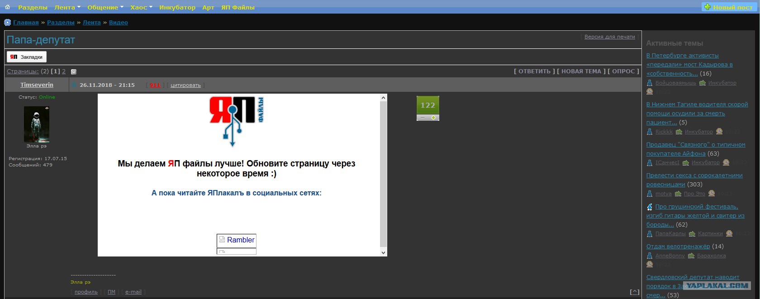Open user icon beside Rickkk
The width and height of the screenshot is (760, 299).
click(x=650, y=132)
